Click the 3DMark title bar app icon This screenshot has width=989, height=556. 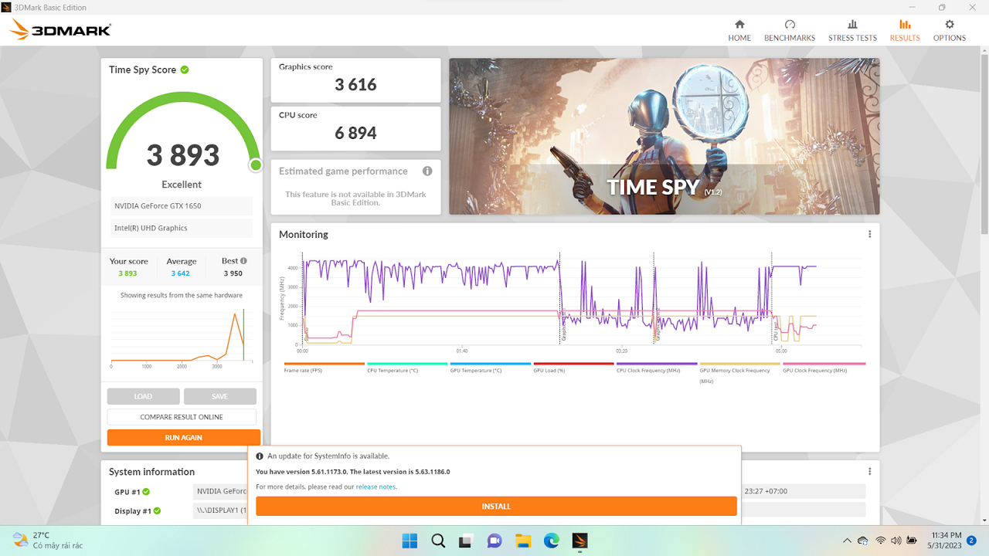(x=7, y=7)
